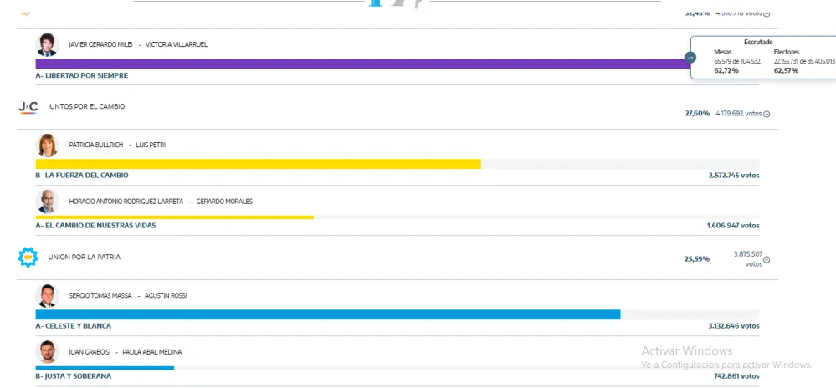The height and width of the screenshot is (388, 836).
Task: Click Javier Milei's candidate photo
Action: 47,45
